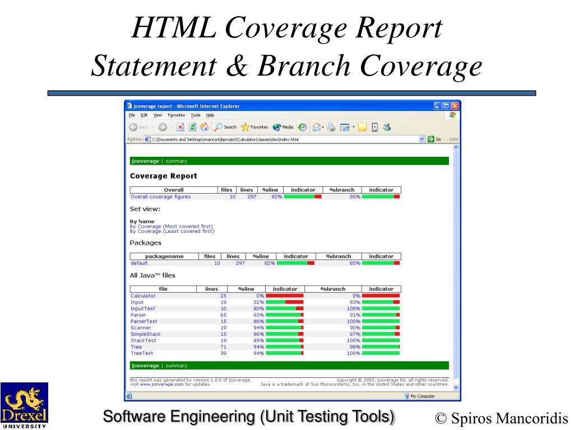Click the page scrollbar down arrow
This screenshot has width=574, height=430.
[456, 387]
